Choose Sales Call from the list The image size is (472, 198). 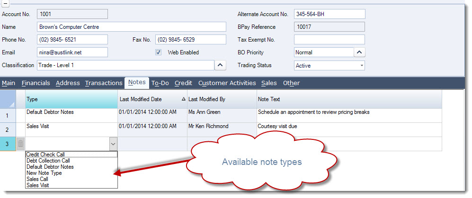pyautogui.click(x=71, y=179)
